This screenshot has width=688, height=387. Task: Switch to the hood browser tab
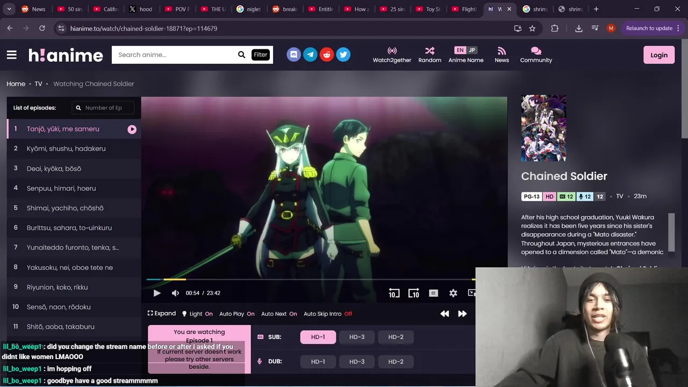click(x=141, y=9)
